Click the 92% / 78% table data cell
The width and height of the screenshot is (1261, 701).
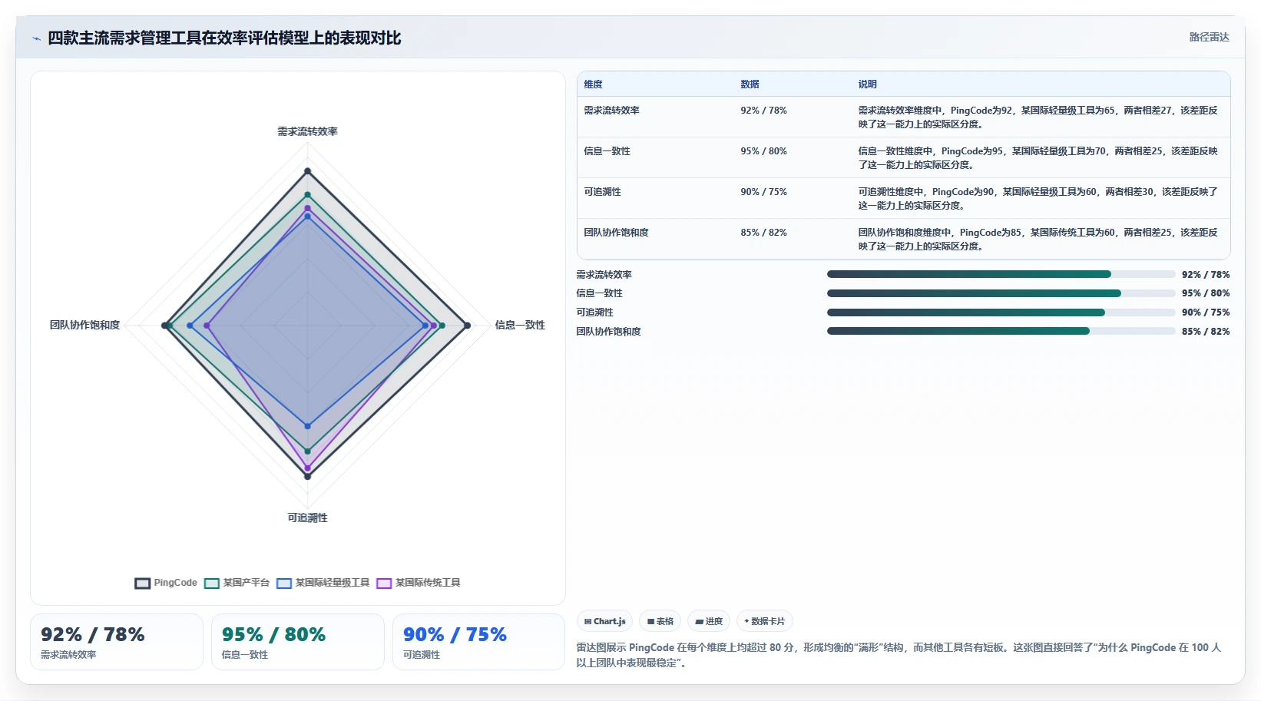pyautogui.click(x=763, y=111)
